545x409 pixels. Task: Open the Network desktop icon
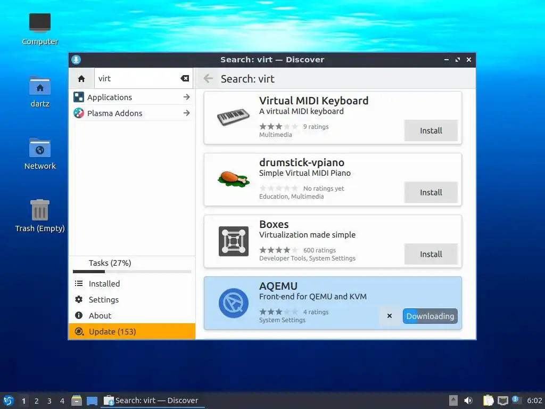39,148
